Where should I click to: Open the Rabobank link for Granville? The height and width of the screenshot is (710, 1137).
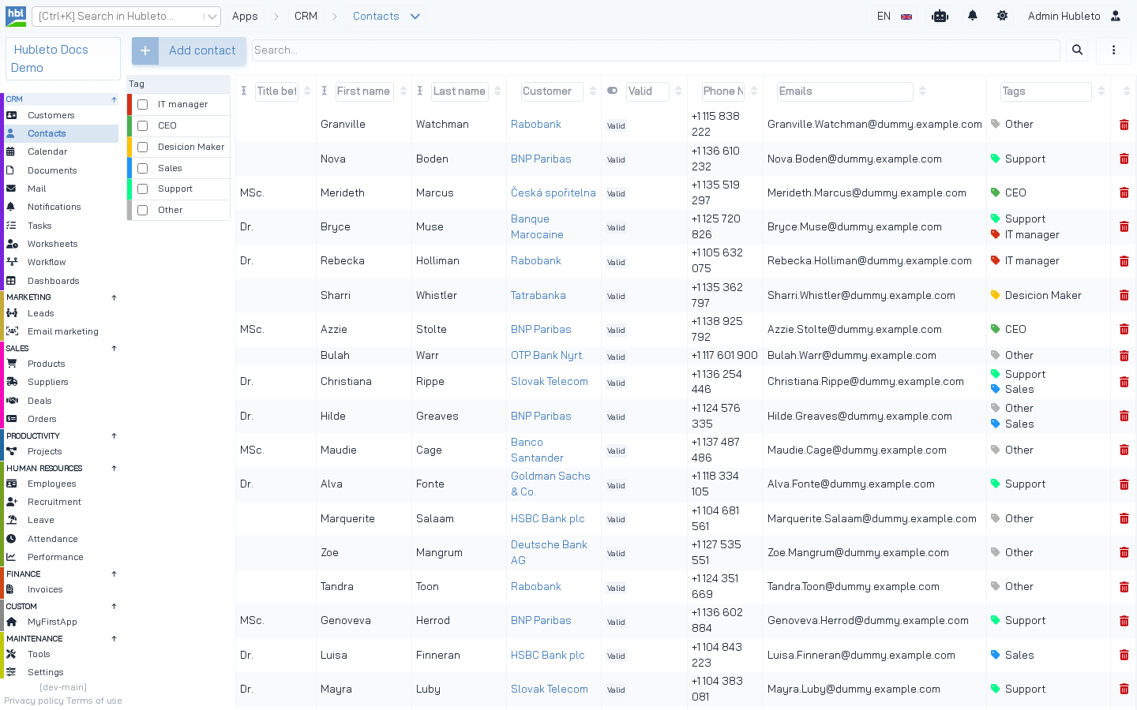(x=536, y=125)
